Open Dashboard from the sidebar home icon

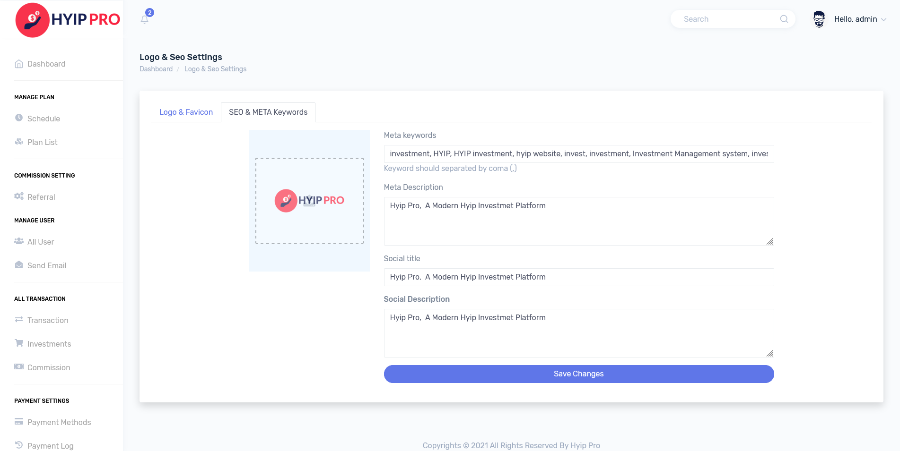click(x=19, y=64)
